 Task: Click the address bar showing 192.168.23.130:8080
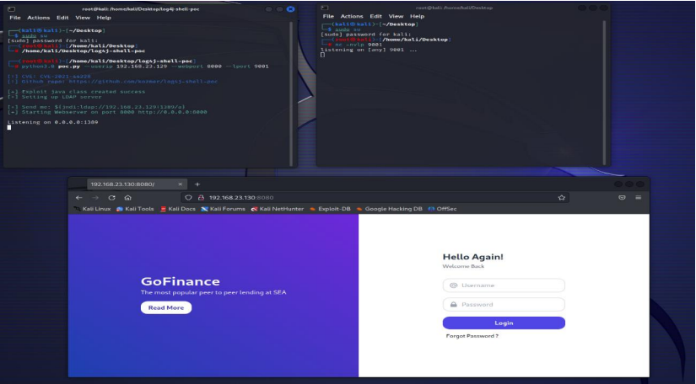375,198
